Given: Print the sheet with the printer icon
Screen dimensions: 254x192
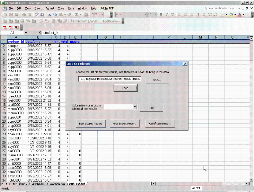Looking at the screenshot, I should tap(24, 15).
